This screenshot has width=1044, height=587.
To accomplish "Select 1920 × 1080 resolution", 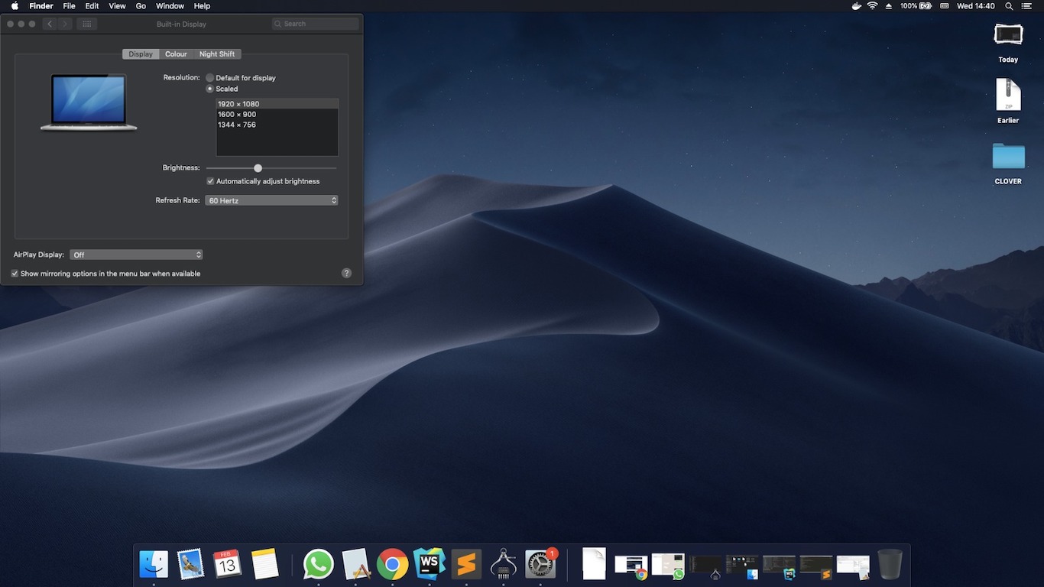I will click(x=277, y=104).
